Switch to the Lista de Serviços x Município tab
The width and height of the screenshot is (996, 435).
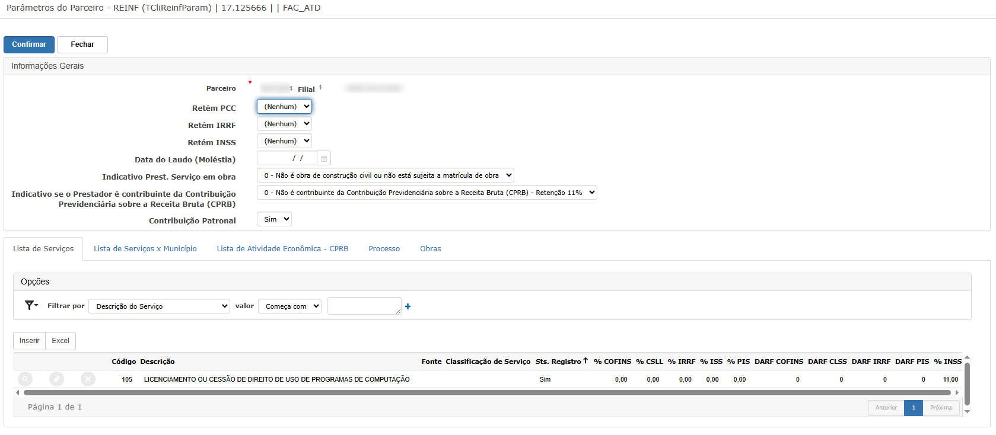pos(145,249)
